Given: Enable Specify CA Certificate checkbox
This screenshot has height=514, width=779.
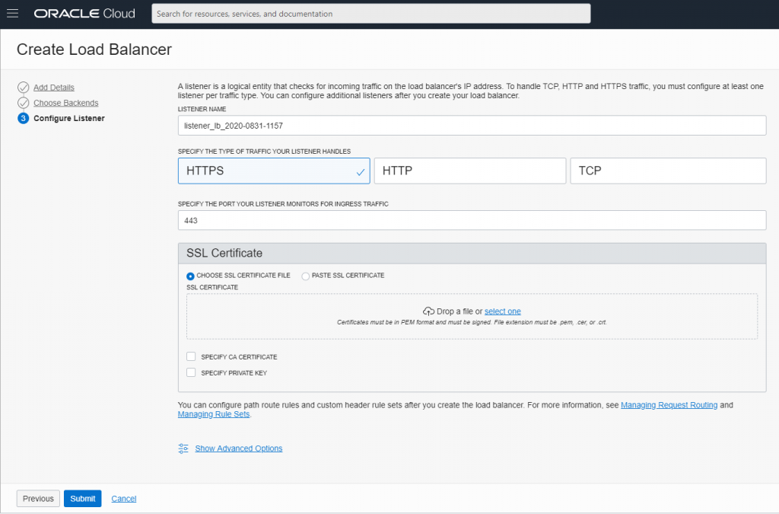Looking at the screenshot, I should pyautogui.click(x=191, y=356).
